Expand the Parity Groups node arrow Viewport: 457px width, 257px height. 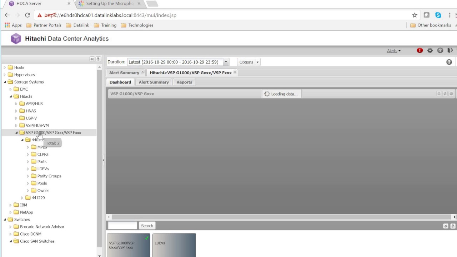pyautogui.click(x=28, y=176)
